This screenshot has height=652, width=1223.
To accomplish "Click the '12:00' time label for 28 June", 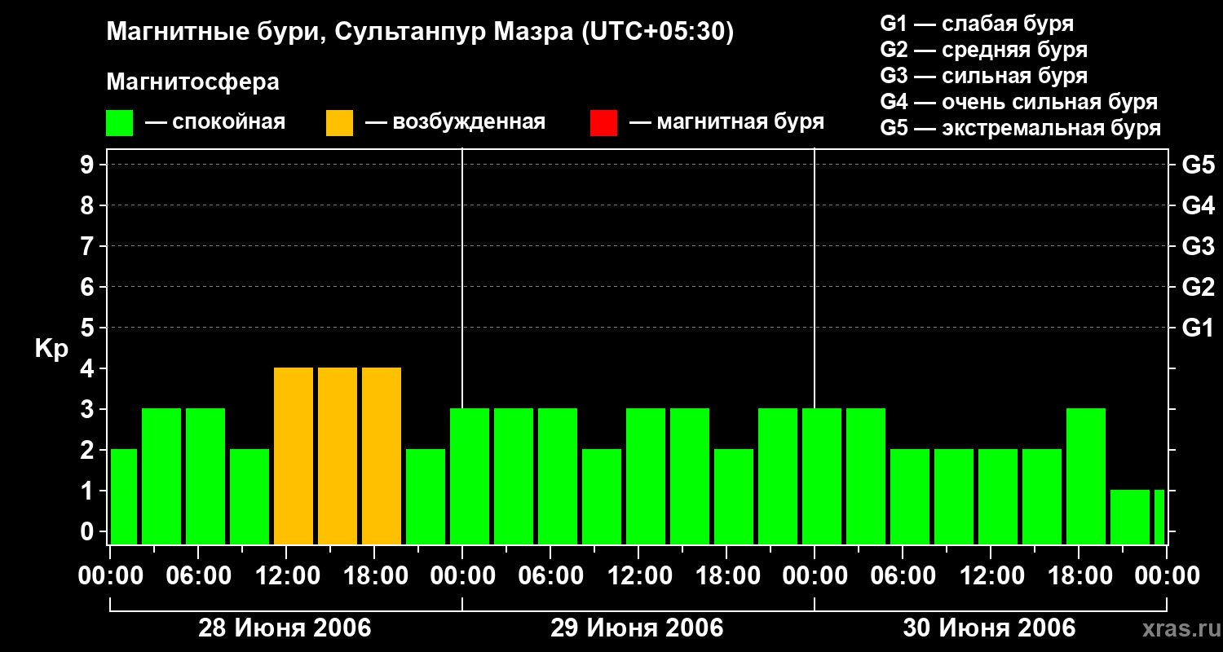I will click(x=287, y=576).
